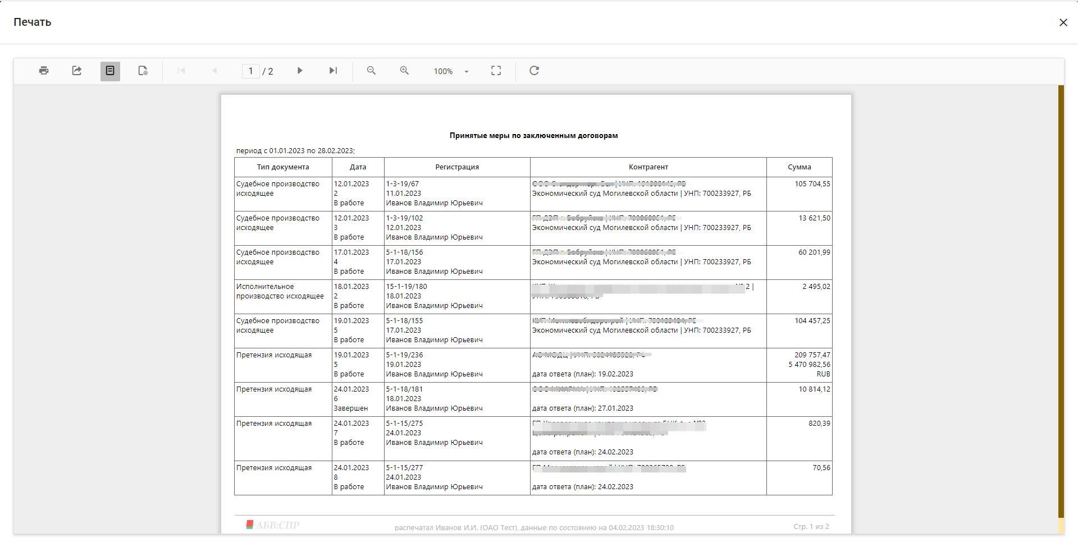Click the report title Принятые меры
Viewport: 1078px width, 538px height.
click(x=533, y=135)
